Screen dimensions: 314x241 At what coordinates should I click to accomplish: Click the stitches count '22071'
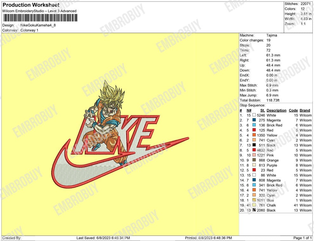pyautogui.click(x=305, y=4)
